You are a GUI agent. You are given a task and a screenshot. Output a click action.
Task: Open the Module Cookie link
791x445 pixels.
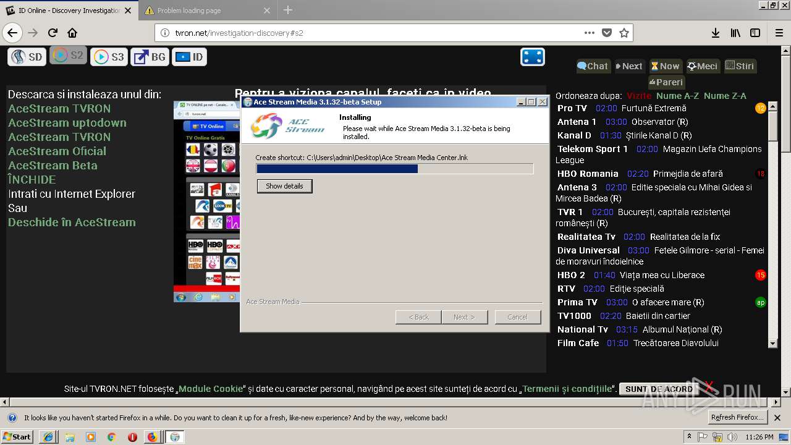point(211,389)
